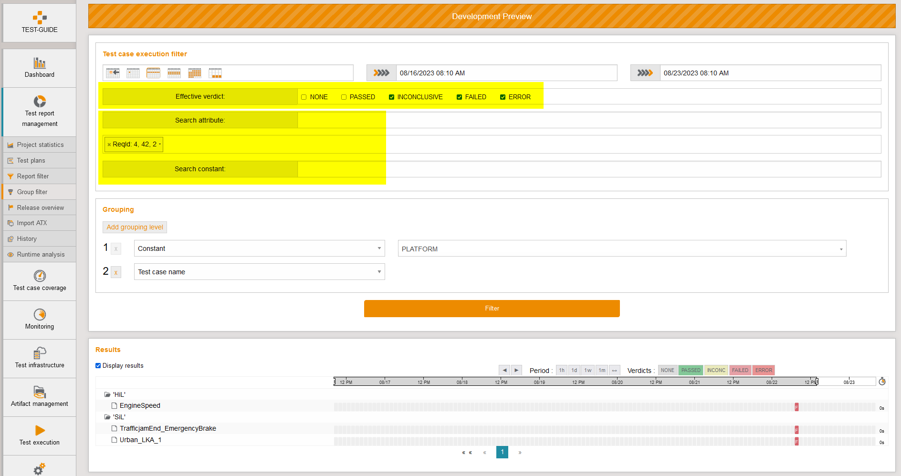
Task: Click the Add grouping level button
Action: pyautogui.click(x=135, y=228)
